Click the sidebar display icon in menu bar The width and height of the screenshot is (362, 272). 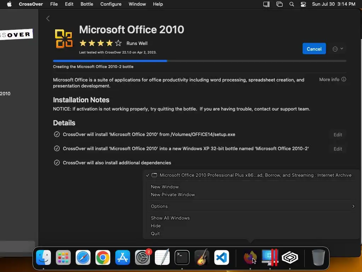point(267,4)
